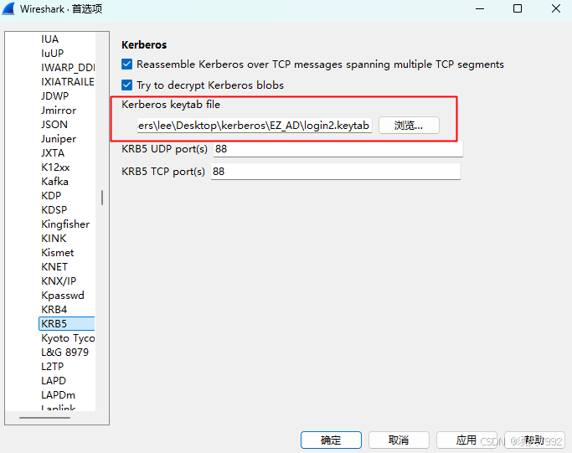Select LAPD in the protocol list
The image size is (572, 453).
(x=54, y=380)
